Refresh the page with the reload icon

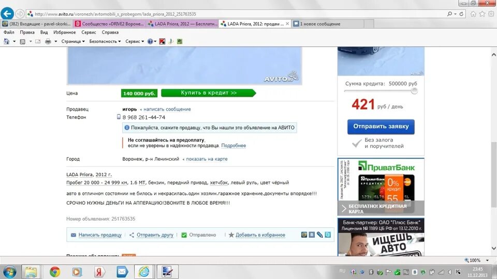tap(461, 14)
